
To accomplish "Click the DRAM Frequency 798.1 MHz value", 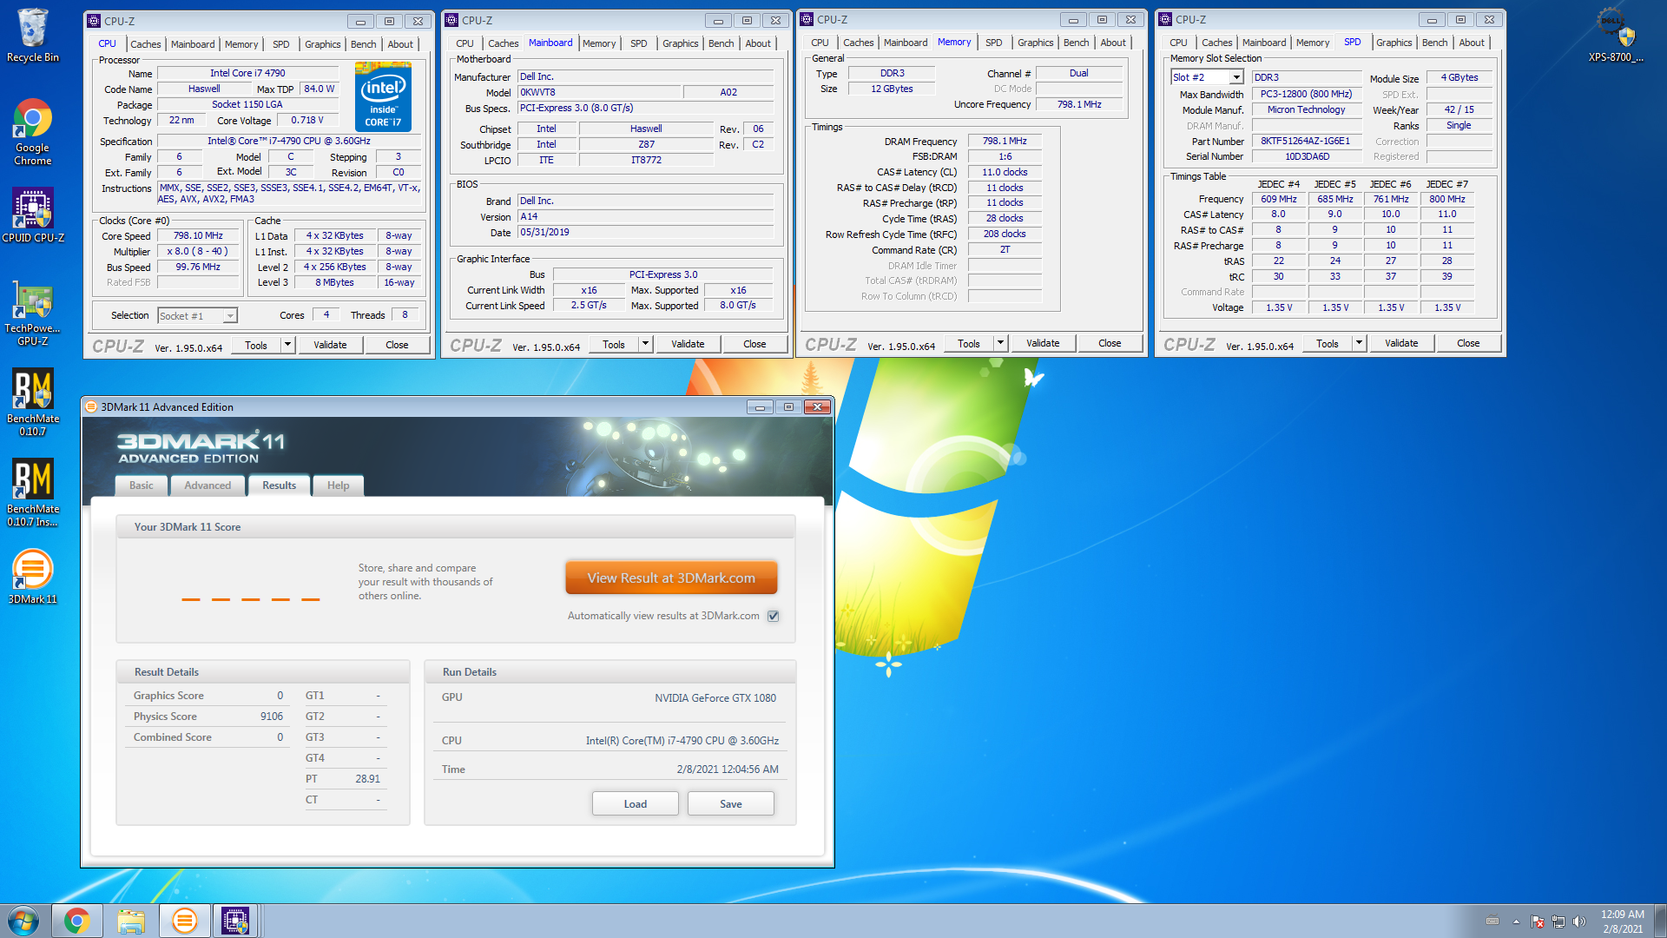I will tap(1005, 141).
